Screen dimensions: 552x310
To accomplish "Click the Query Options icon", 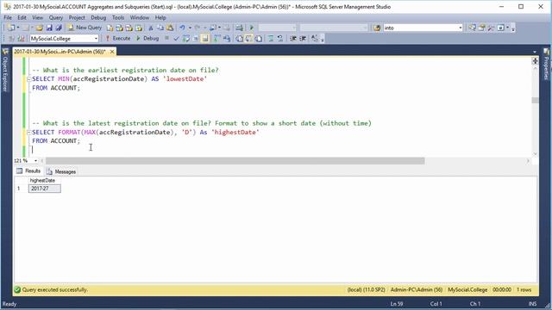I will 196,38.
